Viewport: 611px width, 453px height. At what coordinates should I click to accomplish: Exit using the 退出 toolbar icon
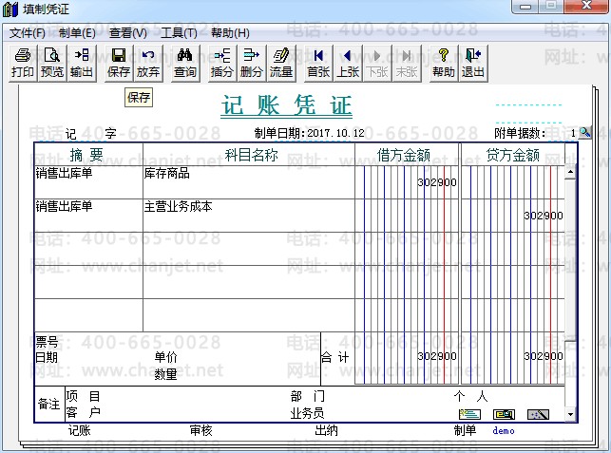click(472, 63)
